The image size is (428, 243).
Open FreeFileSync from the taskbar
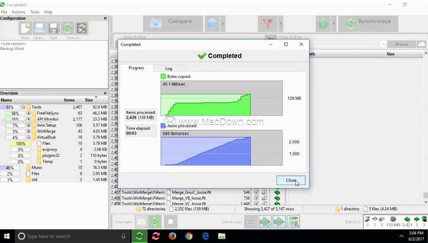click(x=139, y=236)
